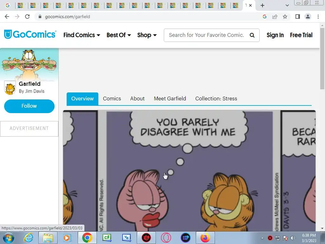Go back to the previous page

[7, 17]
